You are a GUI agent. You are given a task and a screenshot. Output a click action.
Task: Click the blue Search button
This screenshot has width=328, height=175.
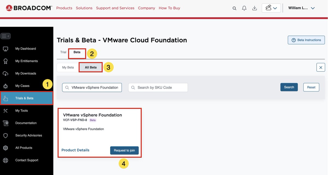click(289, 87)
